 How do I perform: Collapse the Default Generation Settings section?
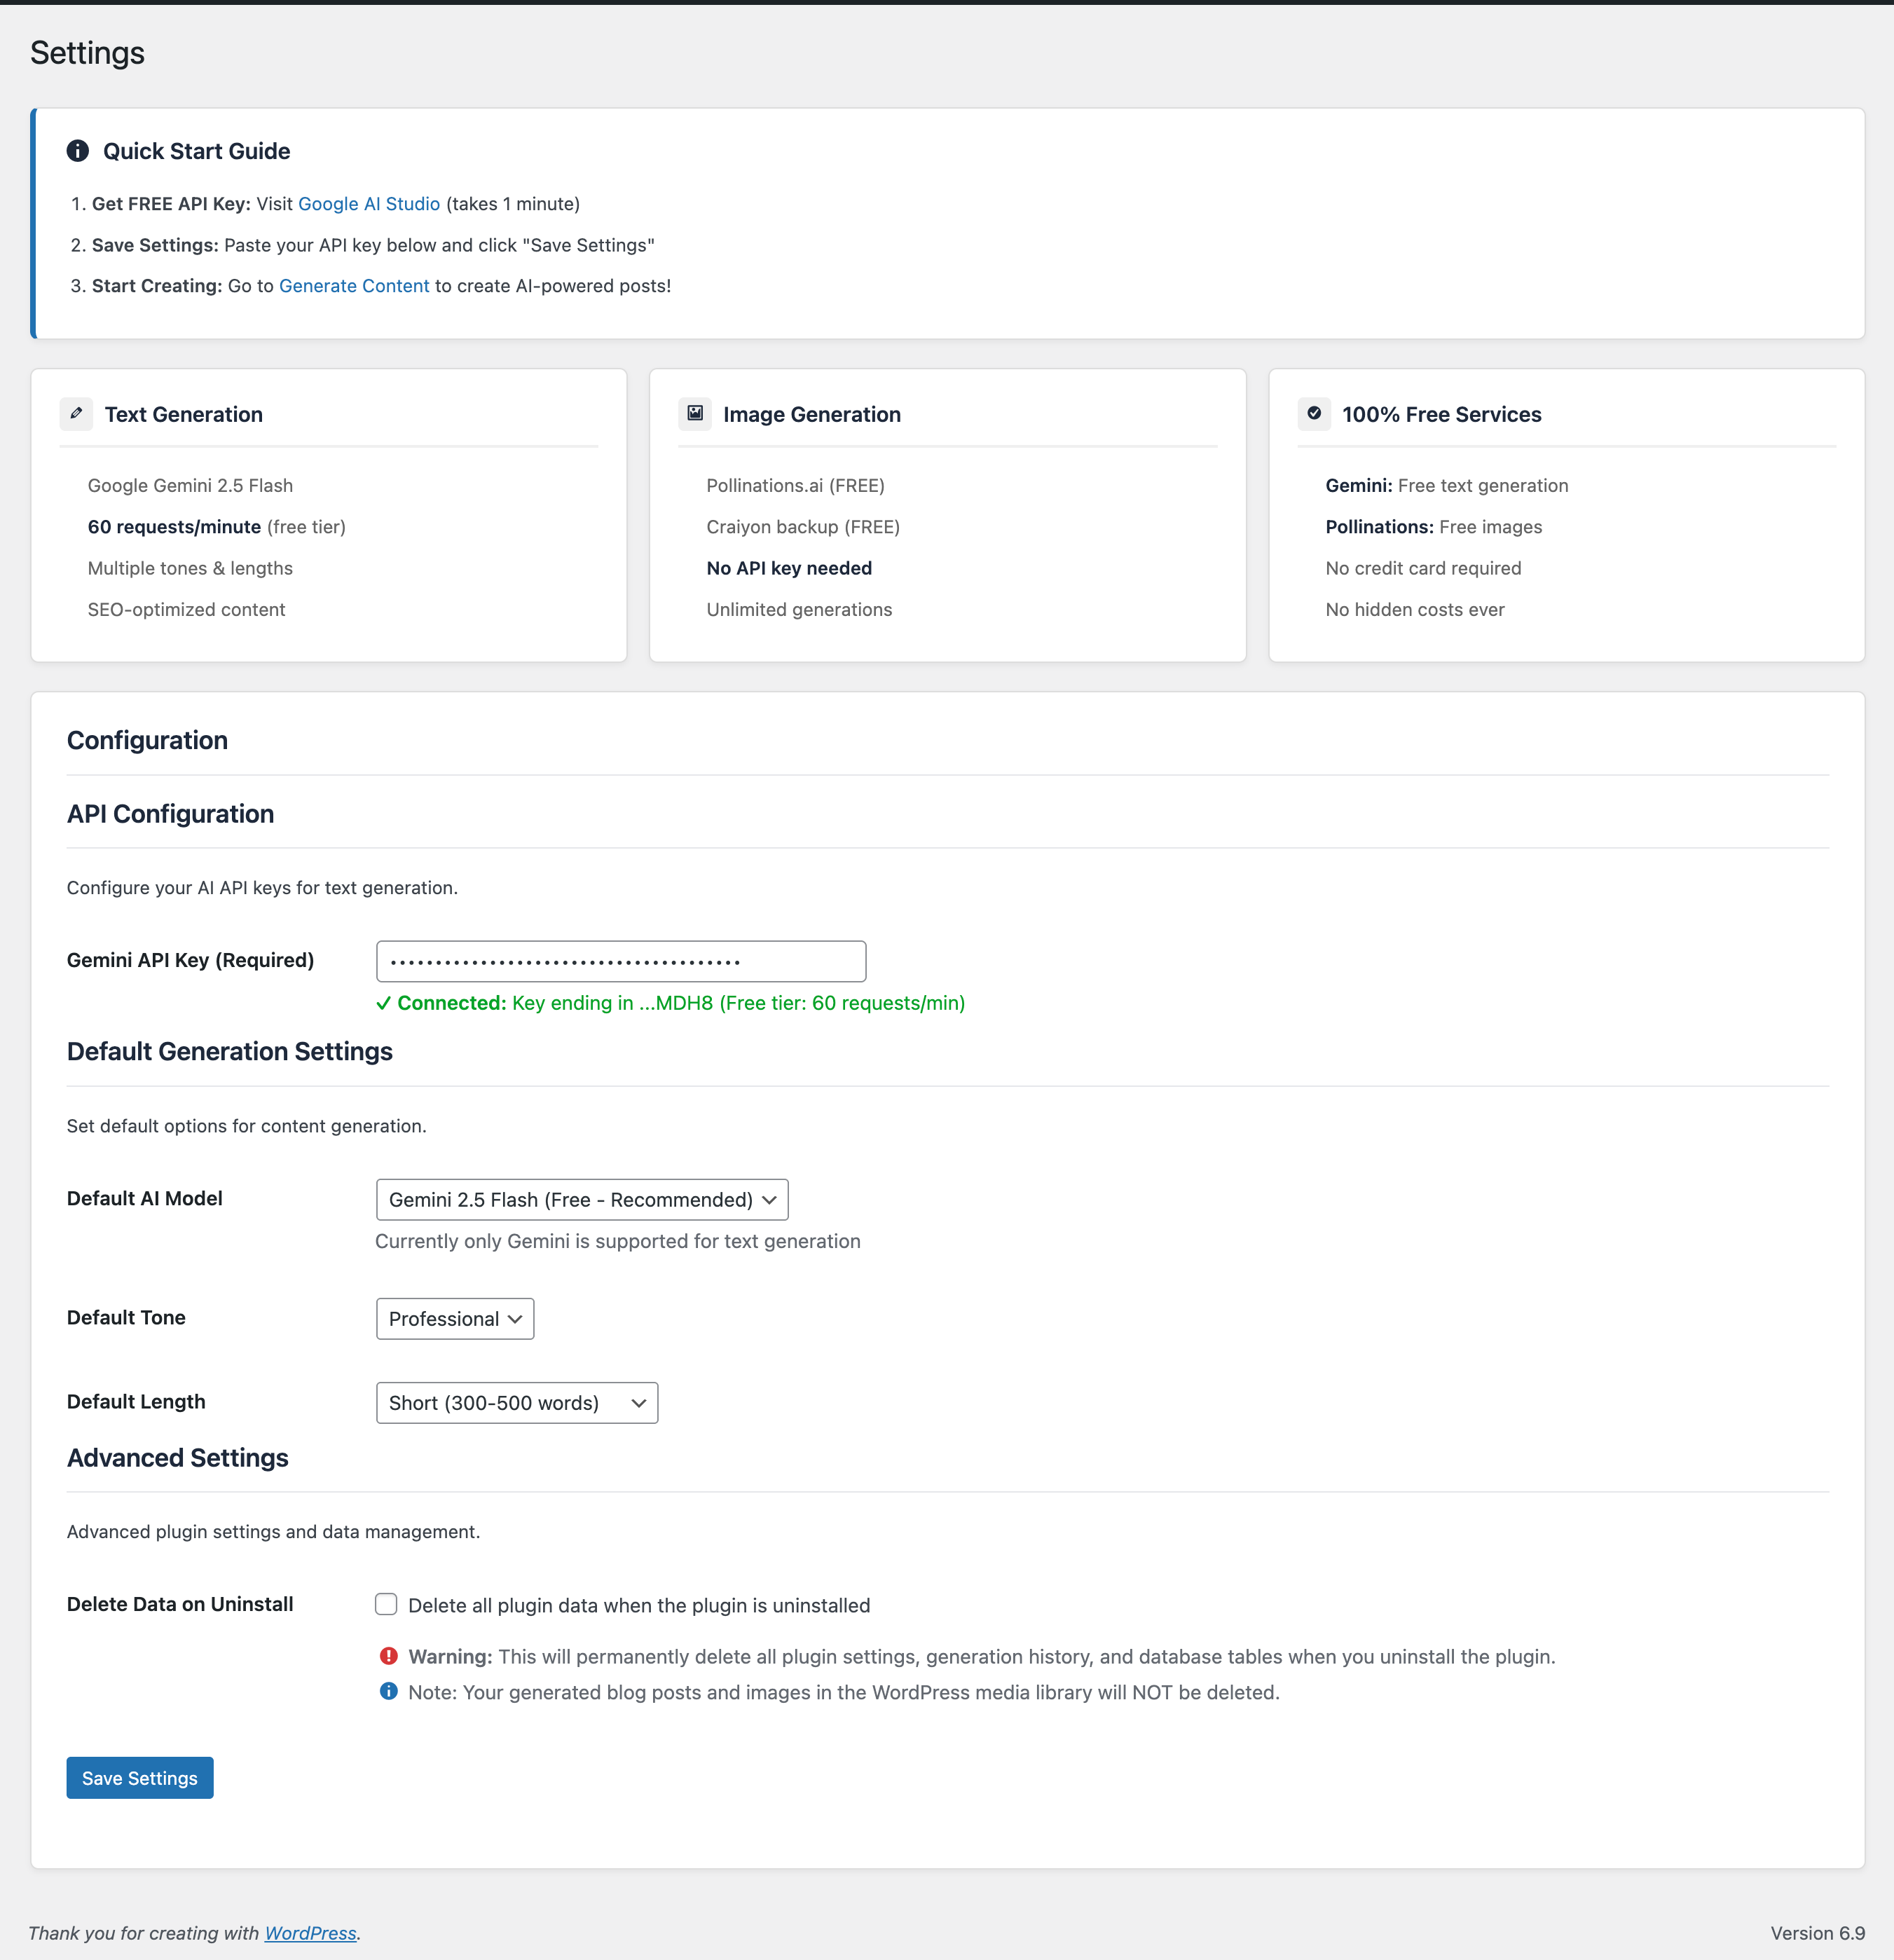[229, 1051]
